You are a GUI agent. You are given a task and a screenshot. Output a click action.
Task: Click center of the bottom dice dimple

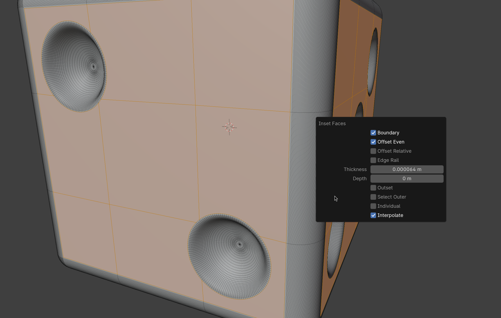(x=240, y=245)
